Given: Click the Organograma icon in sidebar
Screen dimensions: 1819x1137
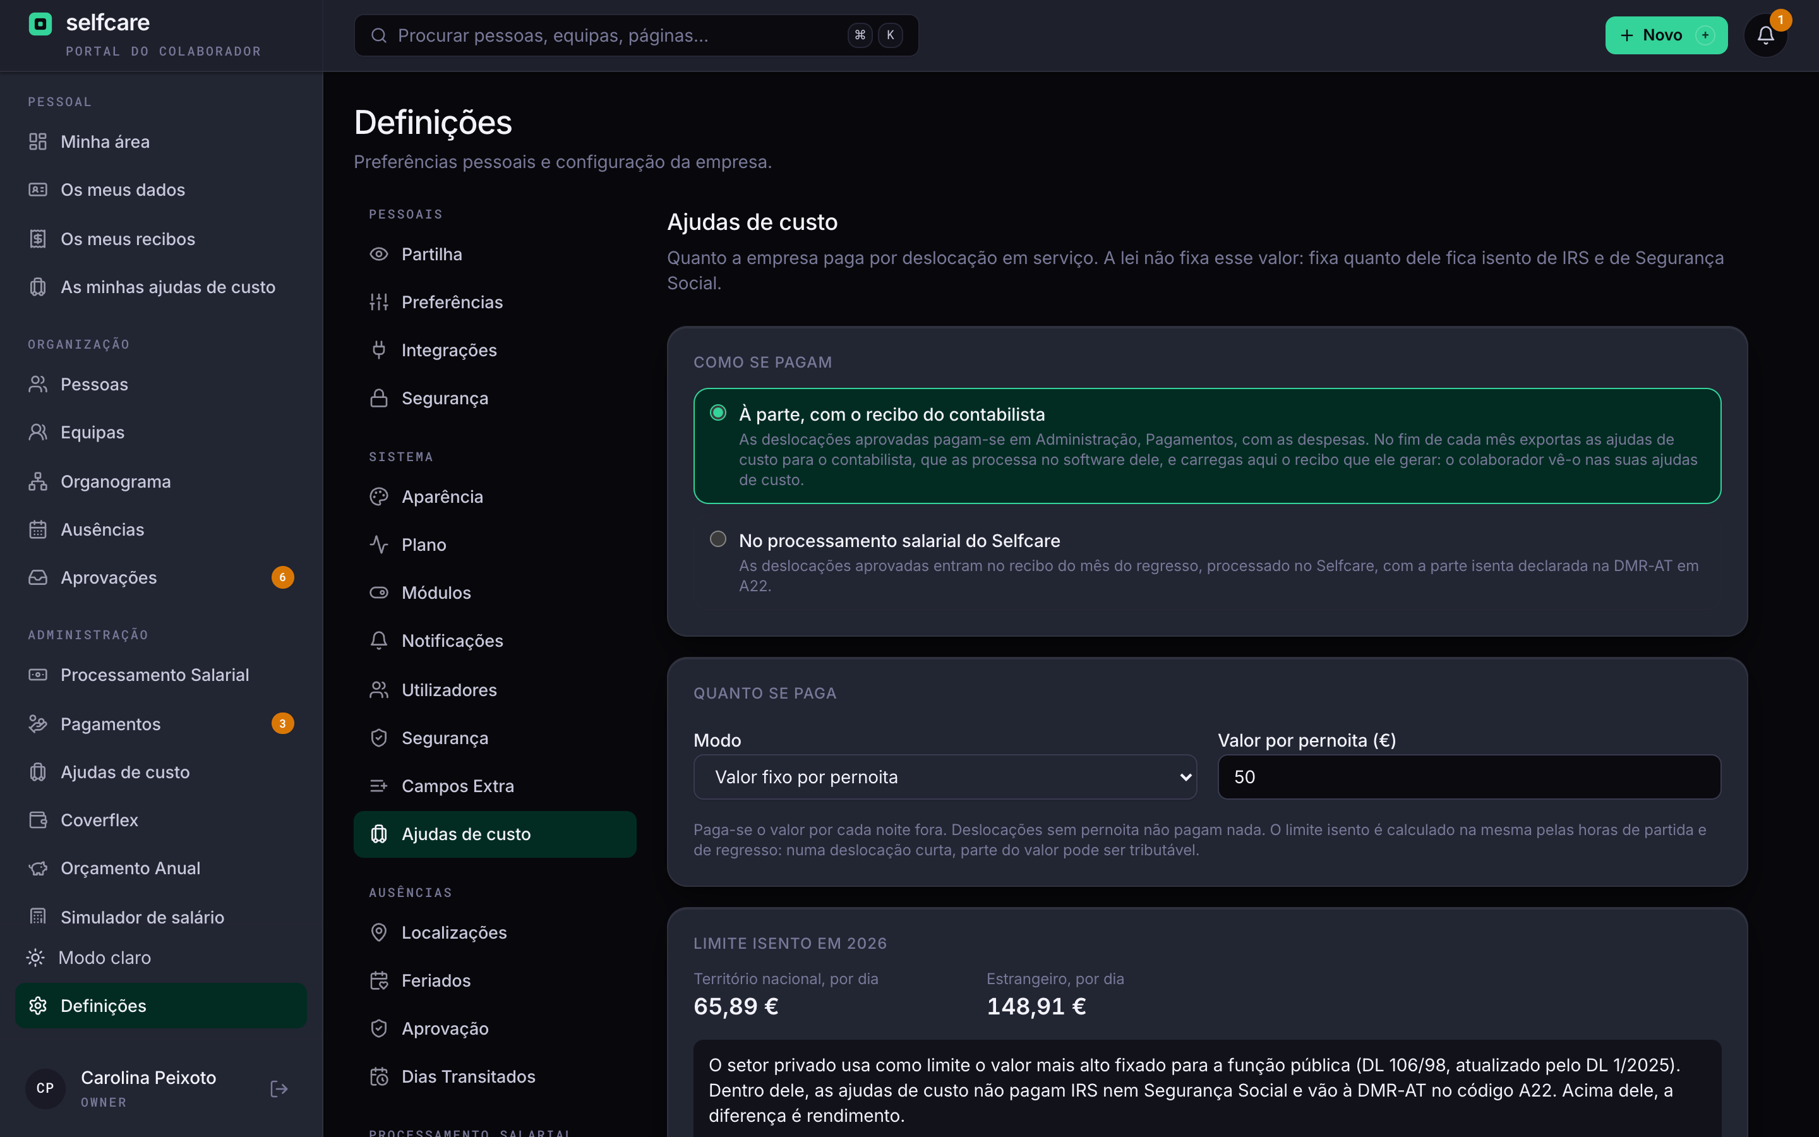Looking at the screenshot, I should [x=38, y=481].
